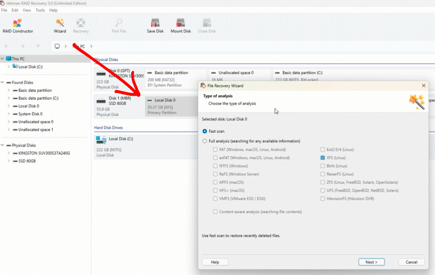Open the View menu

(27, 10)
